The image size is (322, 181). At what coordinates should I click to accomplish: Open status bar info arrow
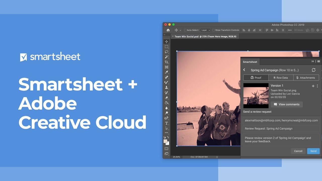(217, 157)
